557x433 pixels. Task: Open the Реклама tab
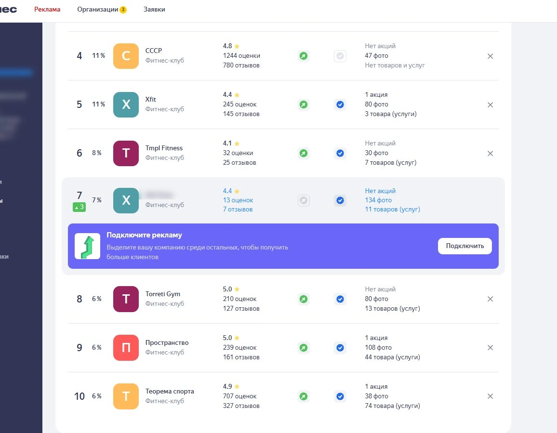point(47,10)
